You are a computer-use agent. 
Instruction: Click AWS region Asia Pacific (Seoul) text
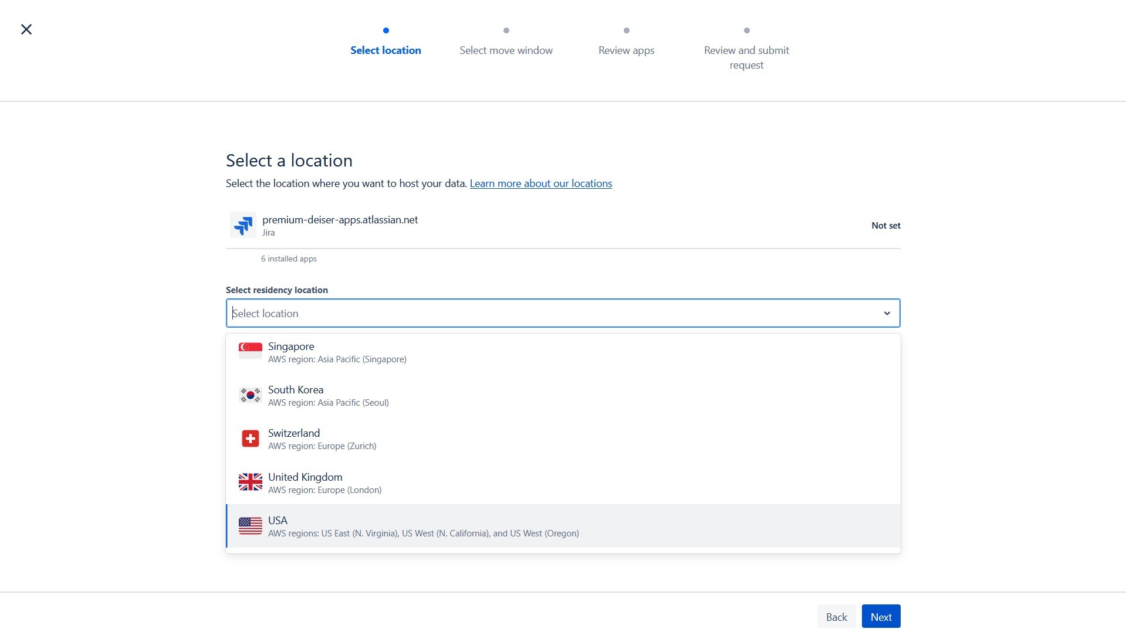328,403
